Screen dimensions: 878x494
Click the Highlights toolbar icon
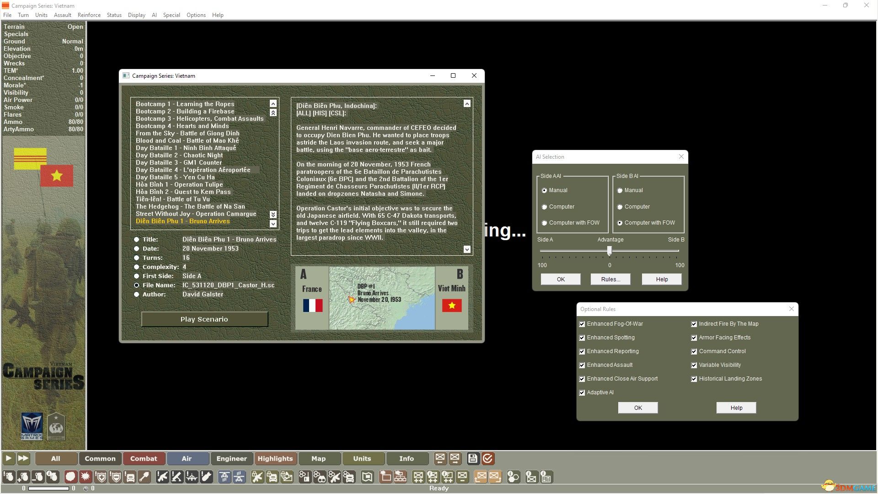click(274, 458)
